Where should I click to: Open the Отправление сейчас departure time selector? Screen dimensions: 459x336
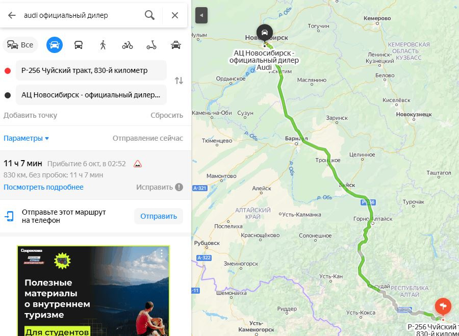point(148,138)
